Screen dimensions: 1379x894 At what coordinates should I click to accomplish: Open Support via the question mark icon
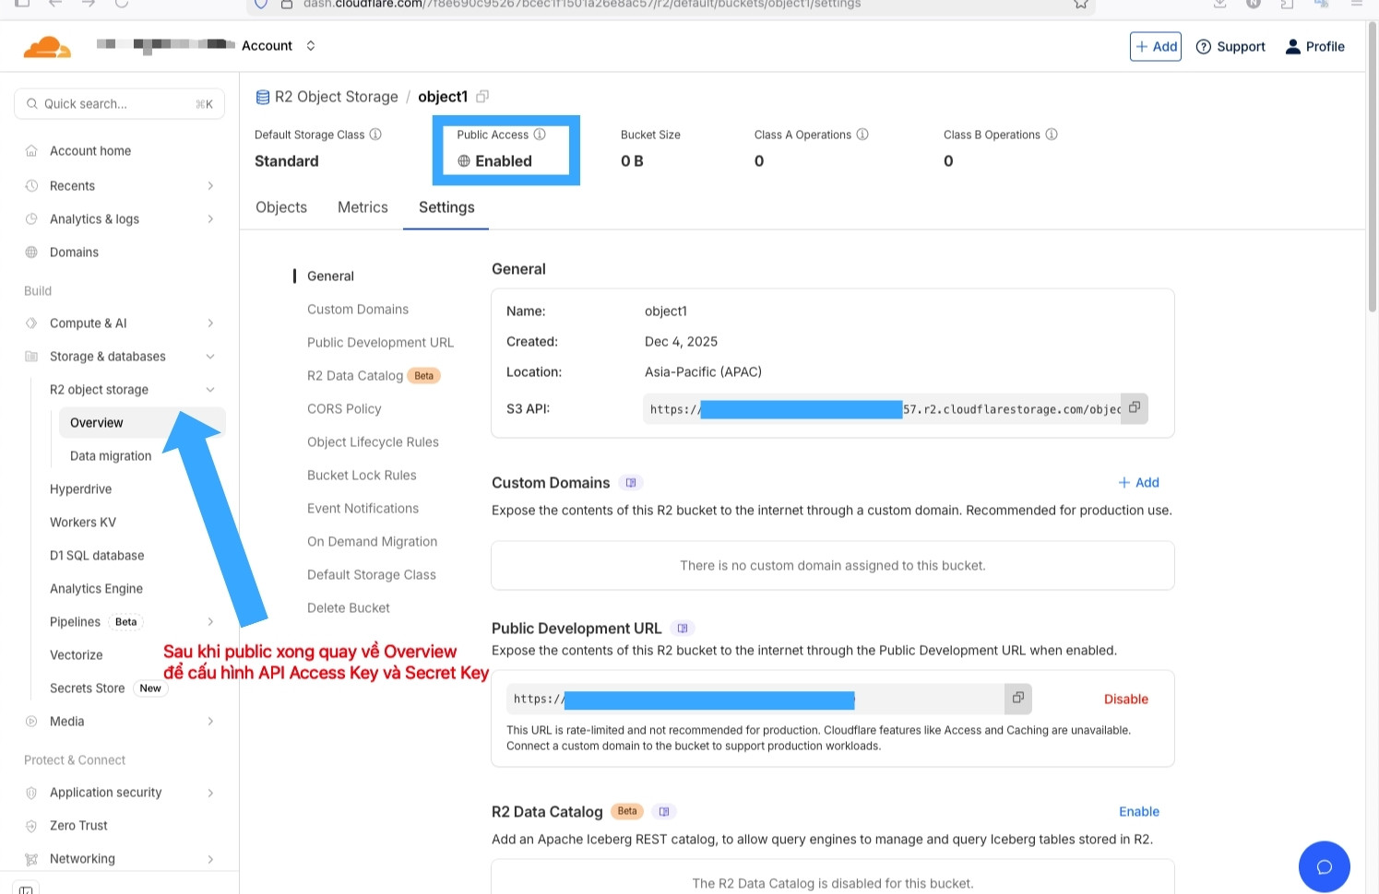click(1204, 46)
